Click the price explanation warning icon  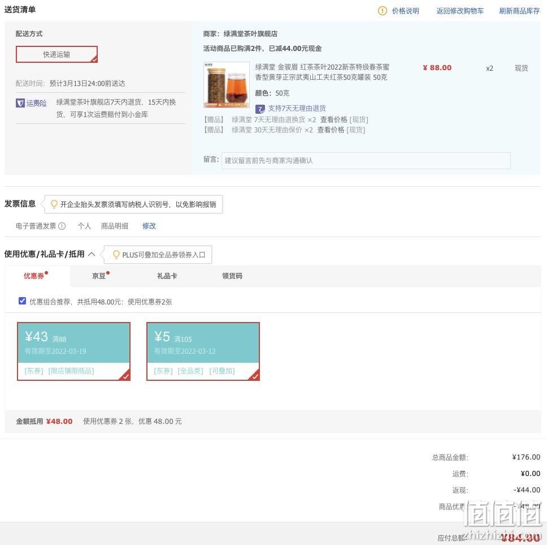[383, 11]
